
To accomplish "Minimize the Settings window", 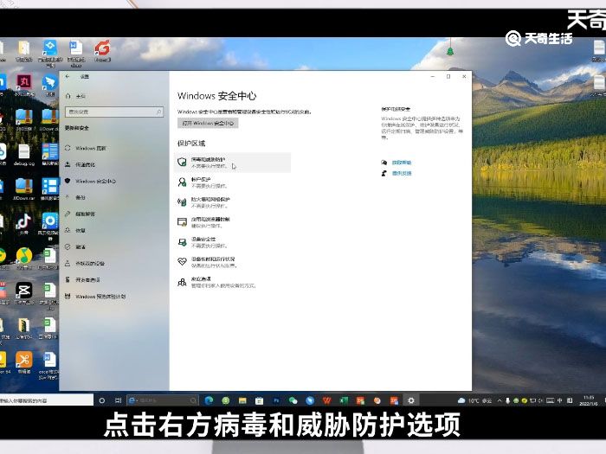I will [x=433, y=76].
